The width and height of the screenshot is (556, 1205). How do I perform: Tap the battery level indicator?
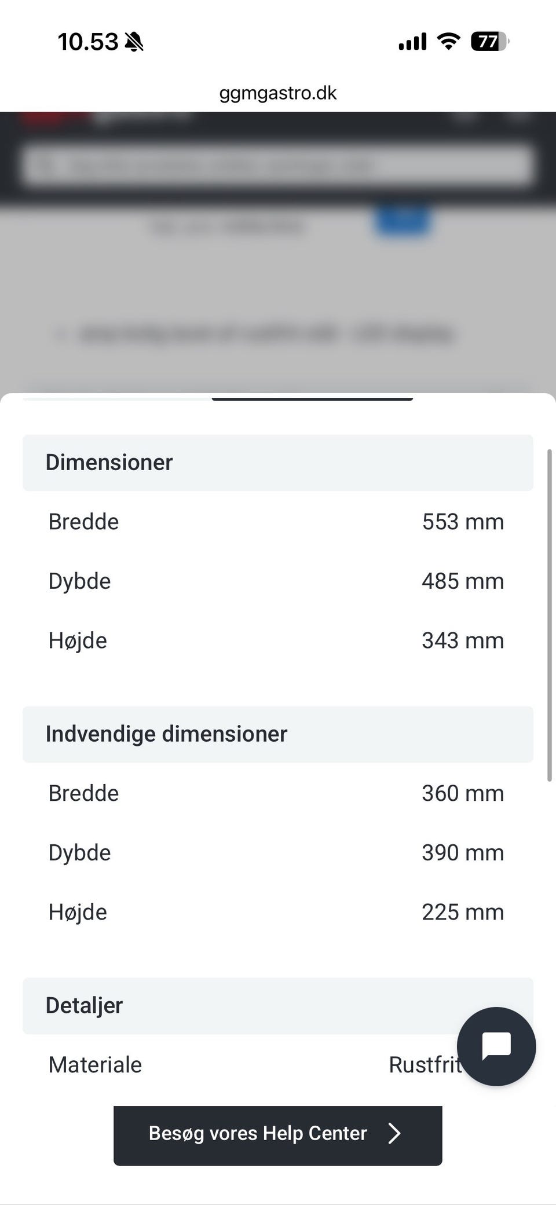coord(489,41)
